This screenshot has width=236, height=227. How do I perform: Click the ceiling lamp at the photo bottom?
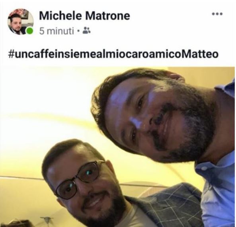point(47,219)
